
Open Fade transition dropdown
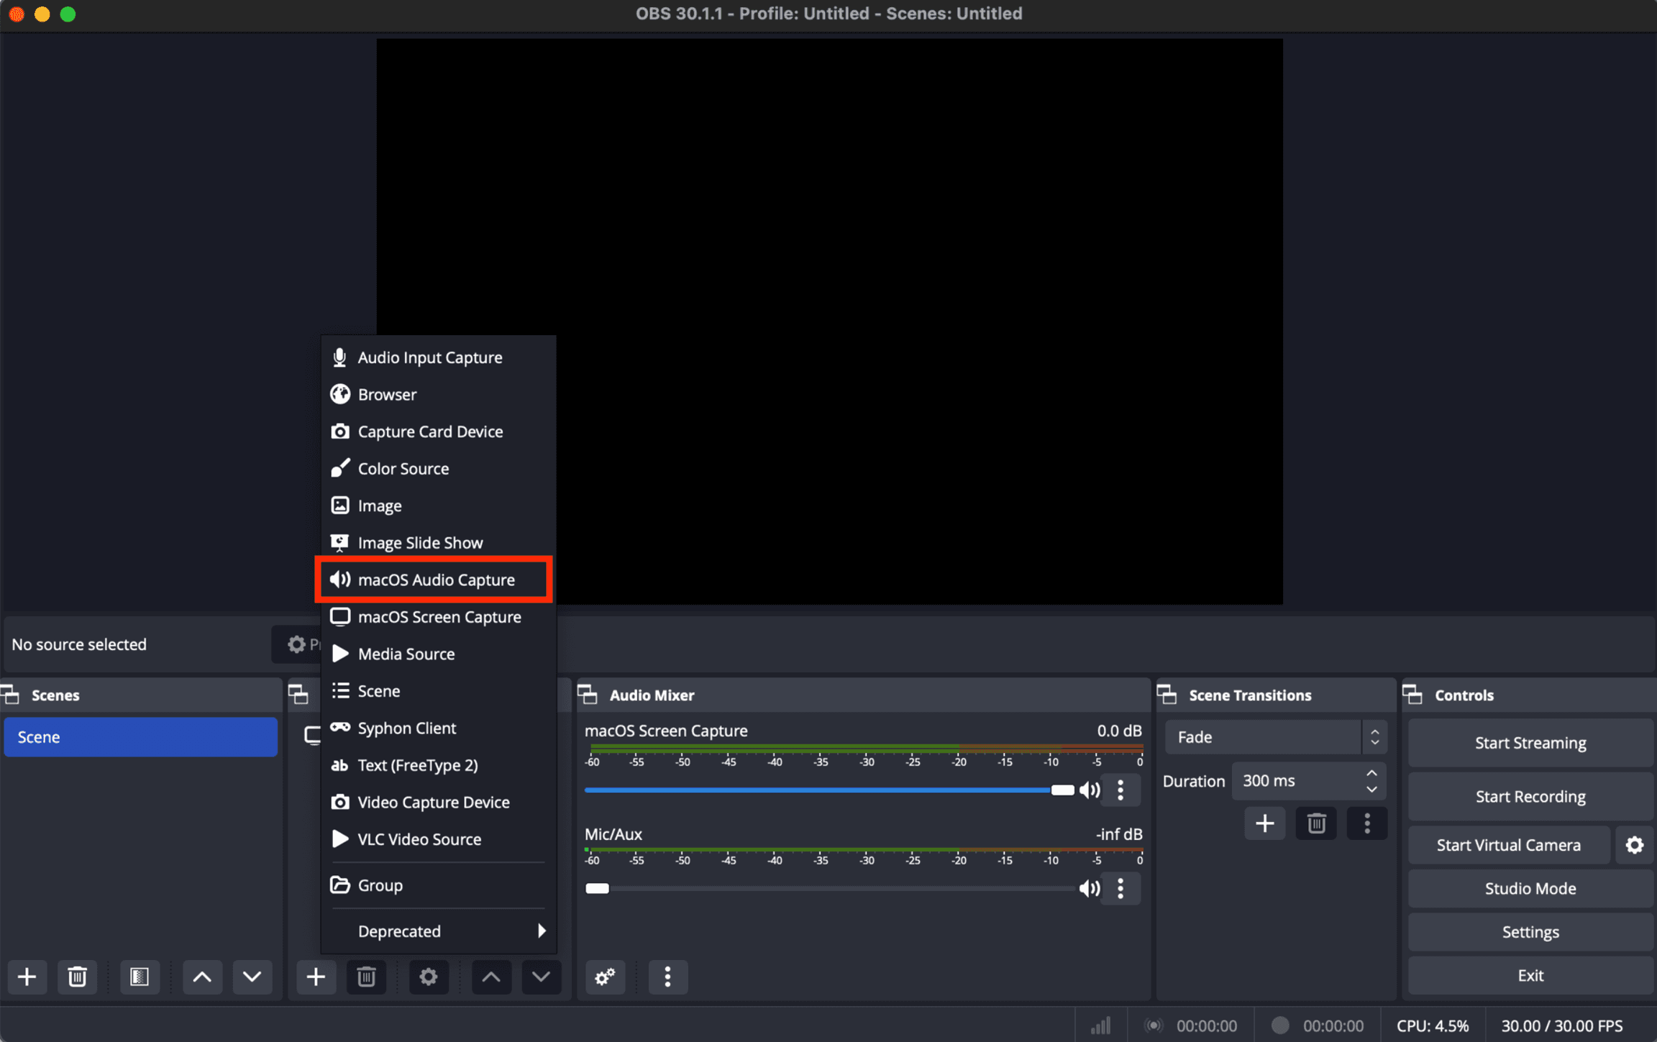point(1276,737)
